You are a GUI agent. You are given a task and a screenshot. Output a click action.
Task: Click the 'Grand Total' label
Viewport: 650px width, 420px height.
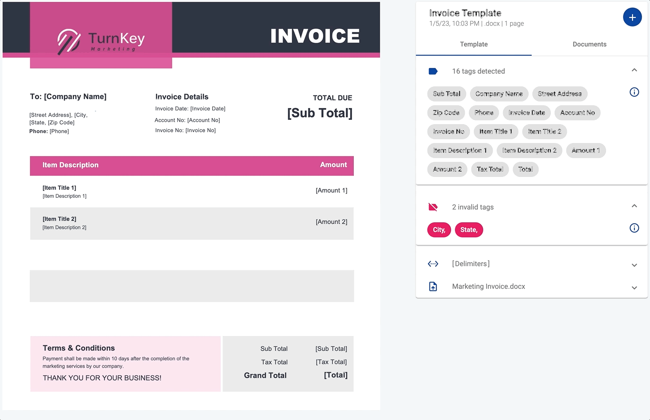pyautogui.click(x=265, y=376)
